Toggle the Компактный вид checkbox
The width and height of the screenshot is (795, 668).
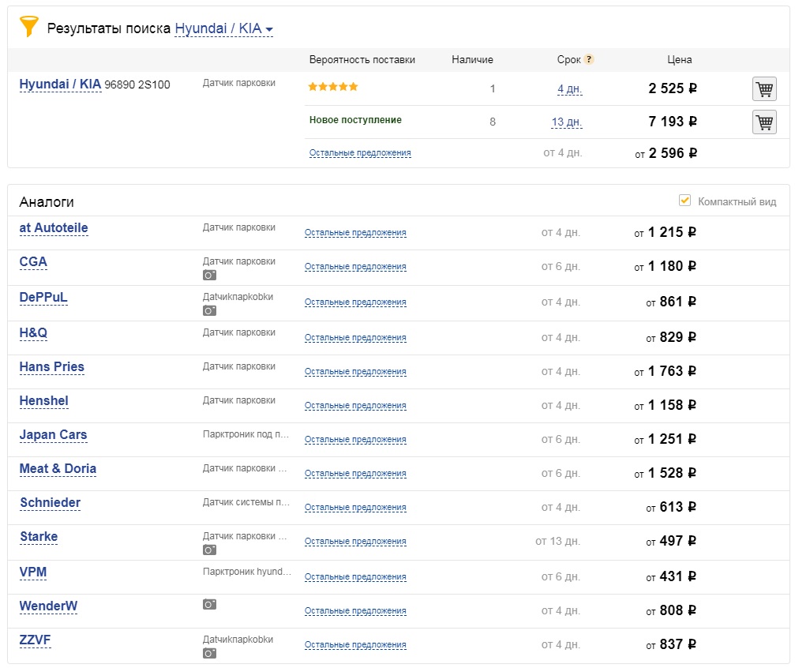pyautogui.click(x=684, y=201)
